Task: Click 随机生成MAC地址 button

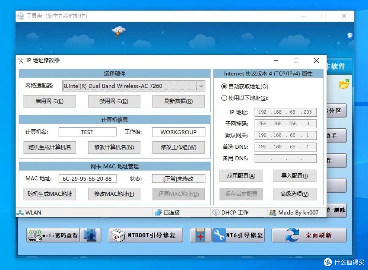Action: tap(49, 194)
